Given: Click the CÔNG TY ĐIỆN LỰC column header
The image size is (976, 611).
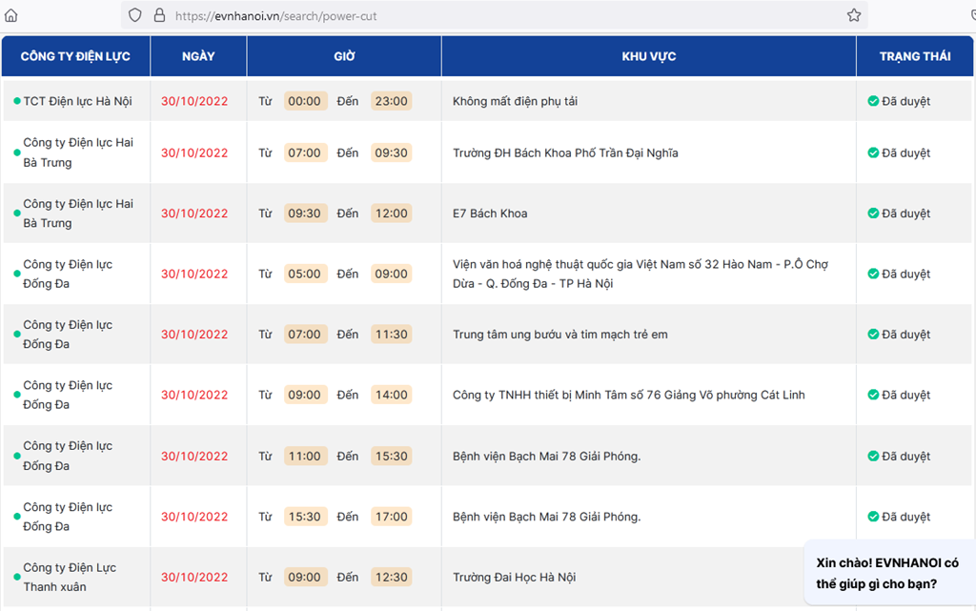Looking at the screenshot, I should 75,56.
